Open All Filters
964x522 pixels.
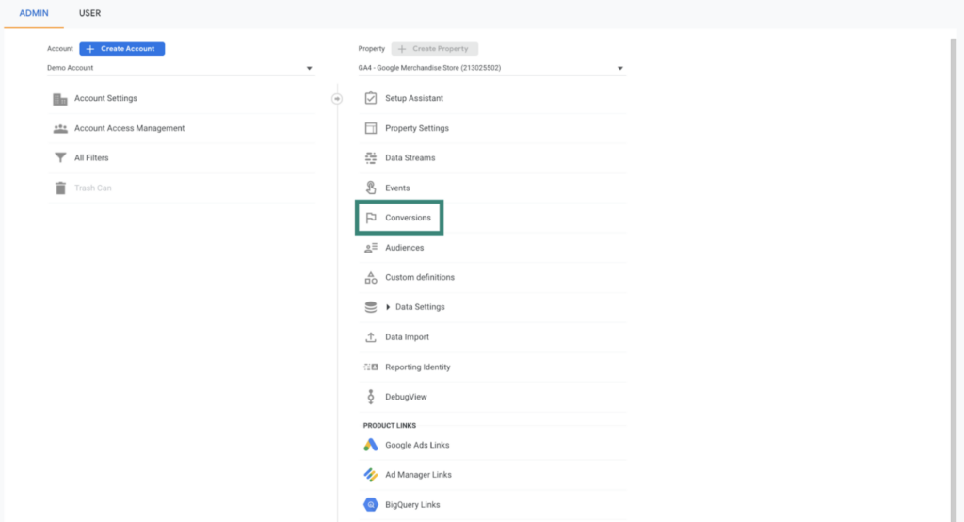[x=91, y=157]
